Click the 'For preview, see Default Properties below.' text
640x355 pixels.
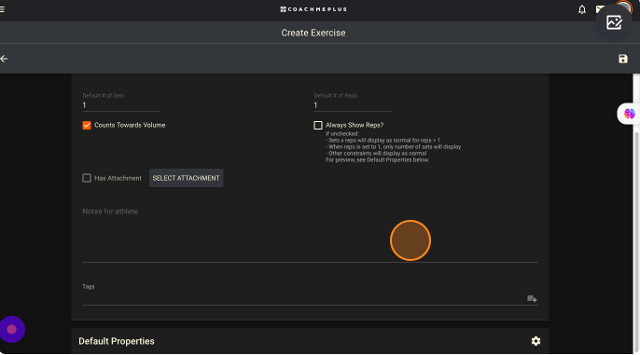377,160
